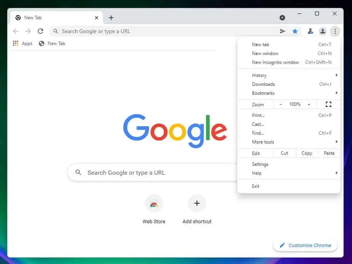This screenshot has width=352, height=264.
Task: Open a New Incognito window
Action: pos(289,62)
